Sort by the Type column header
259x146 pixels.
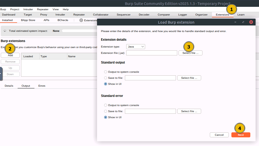click(53, 56)
